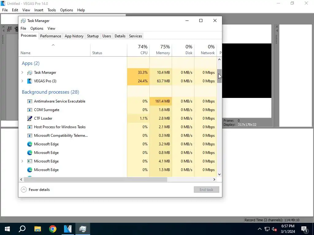314x235 pixels.
Task: Collapse to Fewer details view
Action: pos(35,190)
